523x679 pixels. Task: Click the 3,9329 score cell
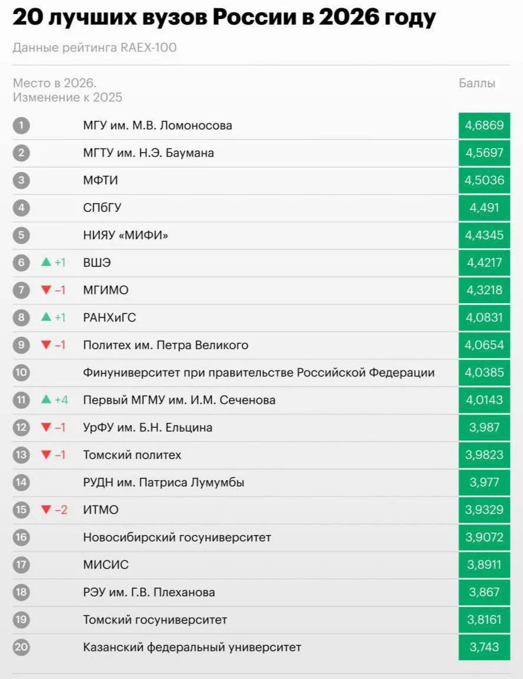[484, 510]
